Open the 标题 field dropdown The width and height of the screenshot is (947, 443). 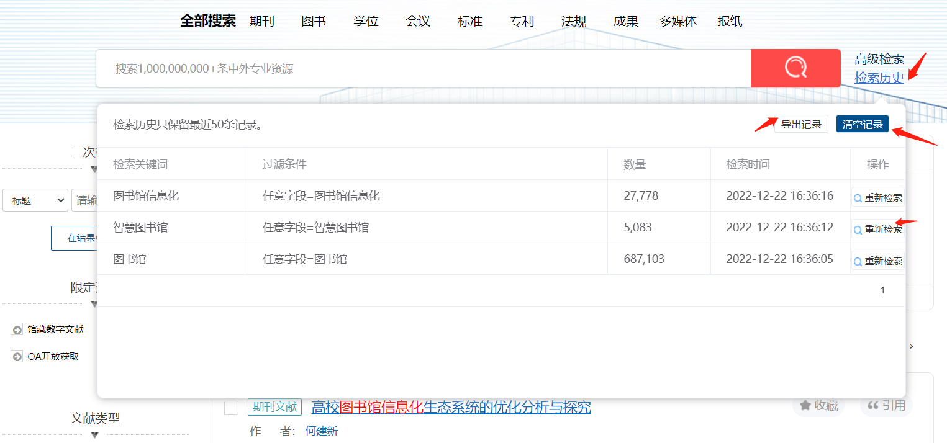point(35,200)
